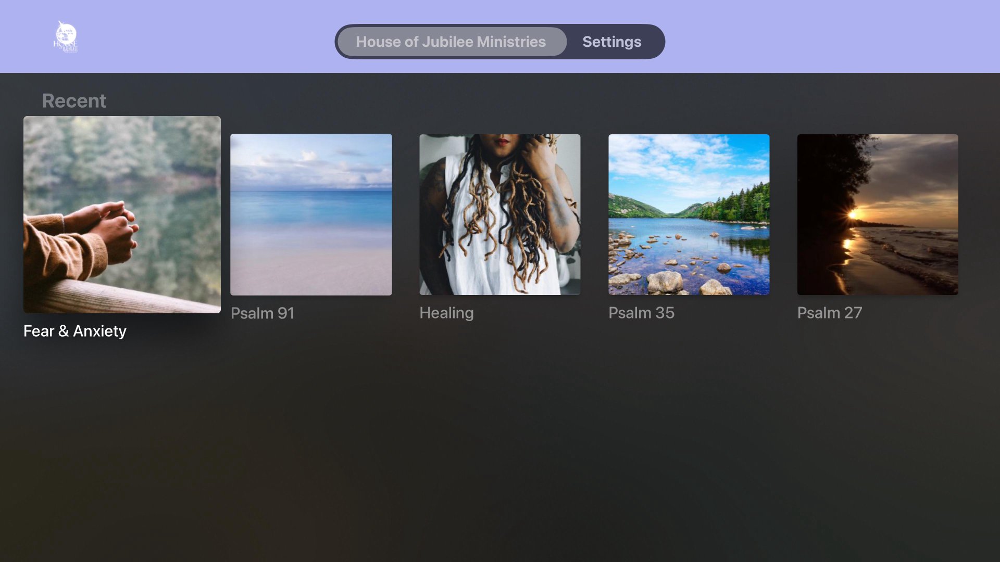
Task: Open the Psalm 27 thumbnail
Action: point(878,214)
